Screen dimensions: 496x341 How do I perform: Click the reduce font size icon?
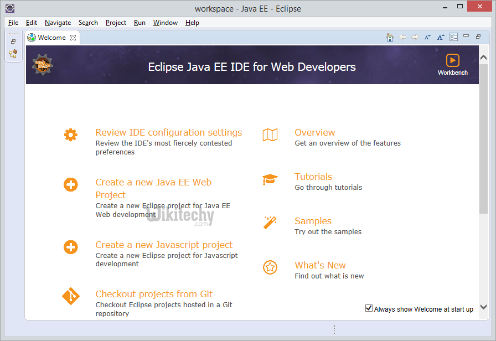(427, 37)
